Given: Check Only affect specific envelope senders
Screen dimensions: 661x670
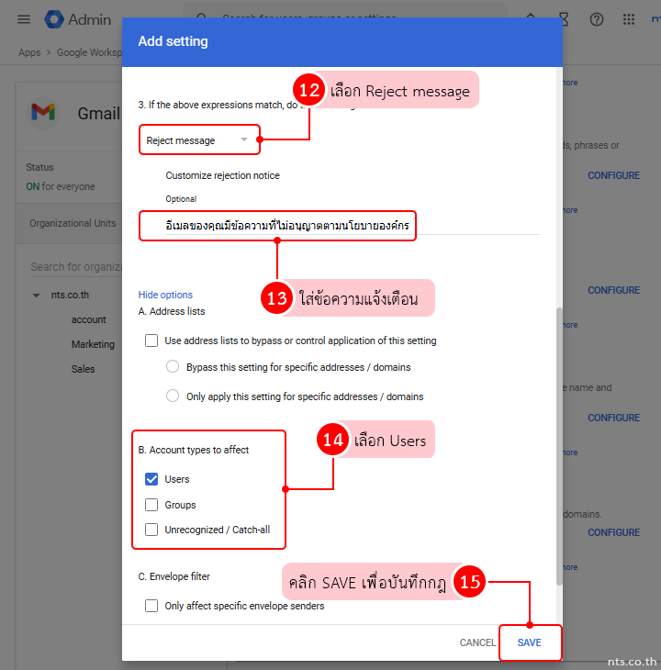Looking at the screenshot, I should [x=151, y=606].
